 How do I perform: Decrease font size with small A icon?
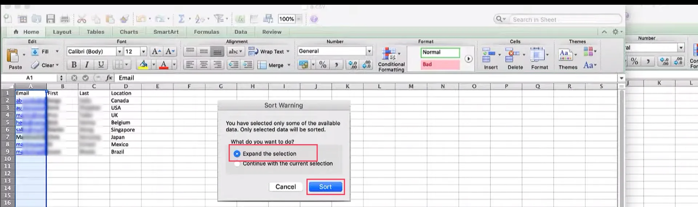[170, 51]
